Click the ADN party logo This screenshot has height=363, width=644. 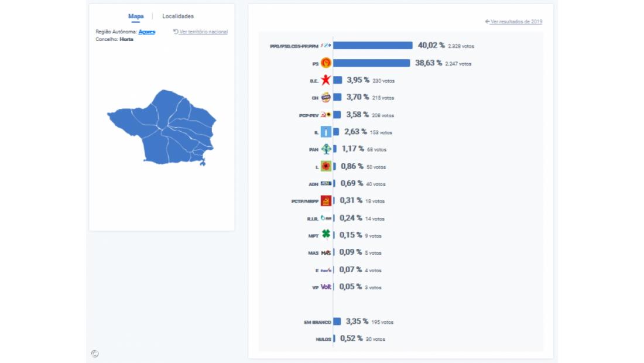coord(326,184)
